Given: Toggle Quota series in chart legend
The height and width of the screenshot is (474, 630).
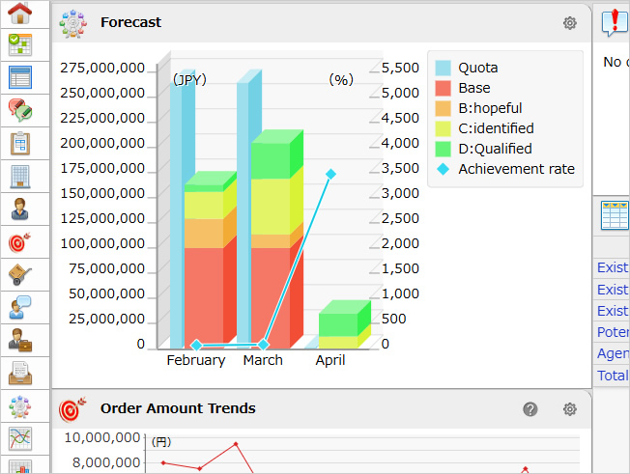Looking at the screenshot, I should tap(477, 68).
